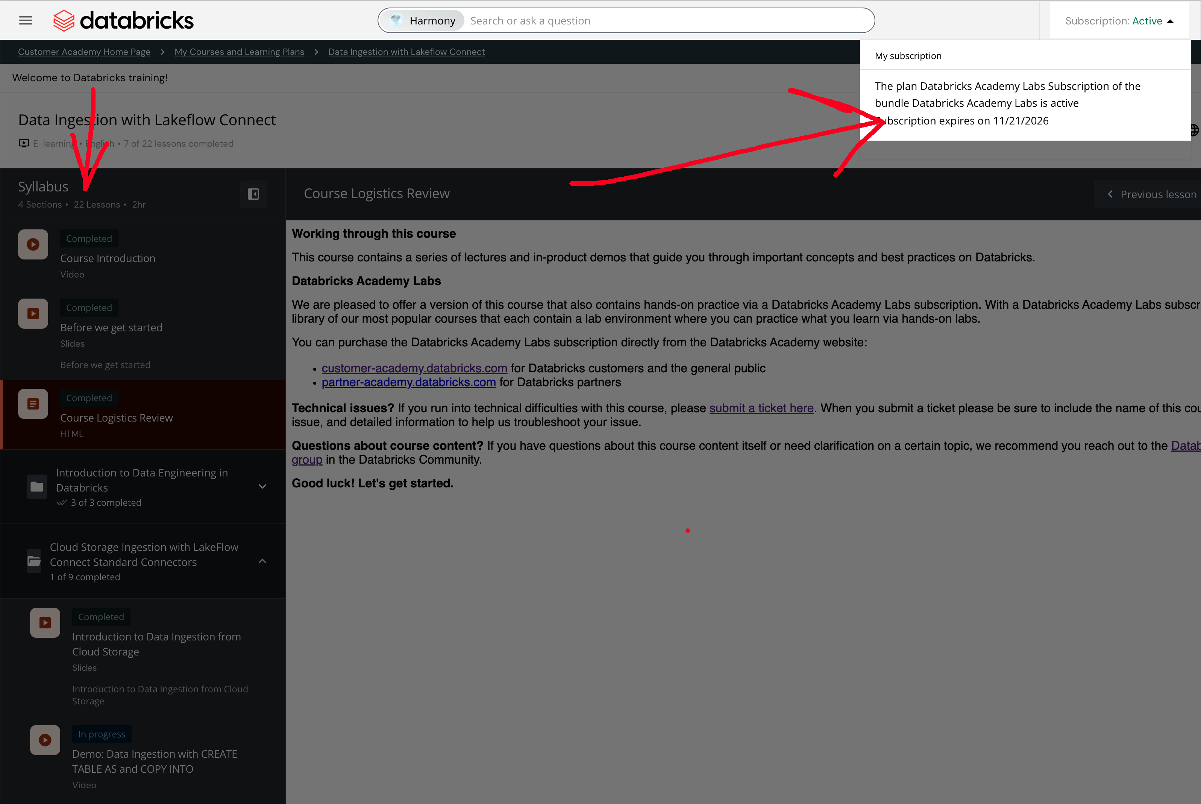Open My Courses and Learning Plans breadcrumb
The height and width of the screenshot is (804, 1201).
point(239,52)
